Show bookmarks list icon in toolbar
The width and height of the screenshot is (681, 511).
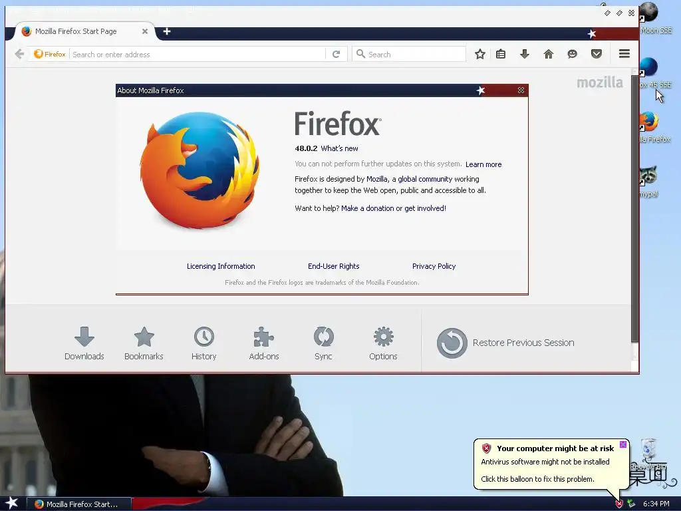pyautogui.click(x=501, y=54)
